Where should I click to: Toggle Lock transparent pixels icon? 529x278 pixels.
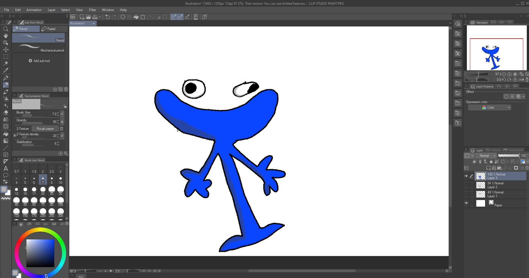[497, 161]
